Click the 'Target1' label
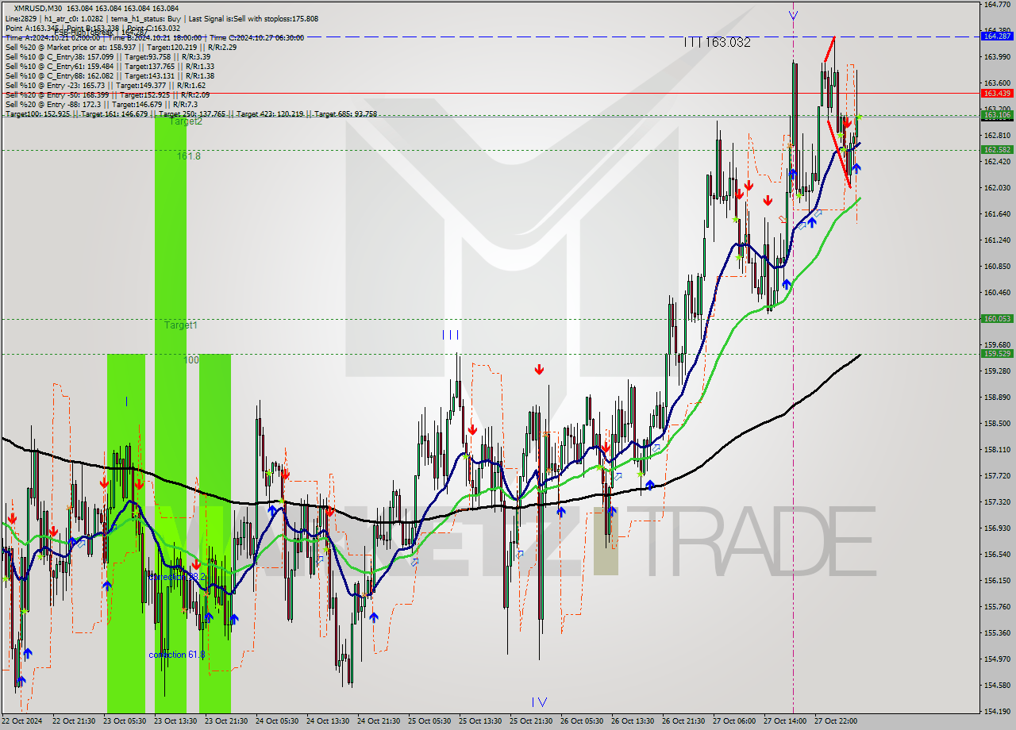This screenshot has width=1016, height=730. click(x=181, y=325)
